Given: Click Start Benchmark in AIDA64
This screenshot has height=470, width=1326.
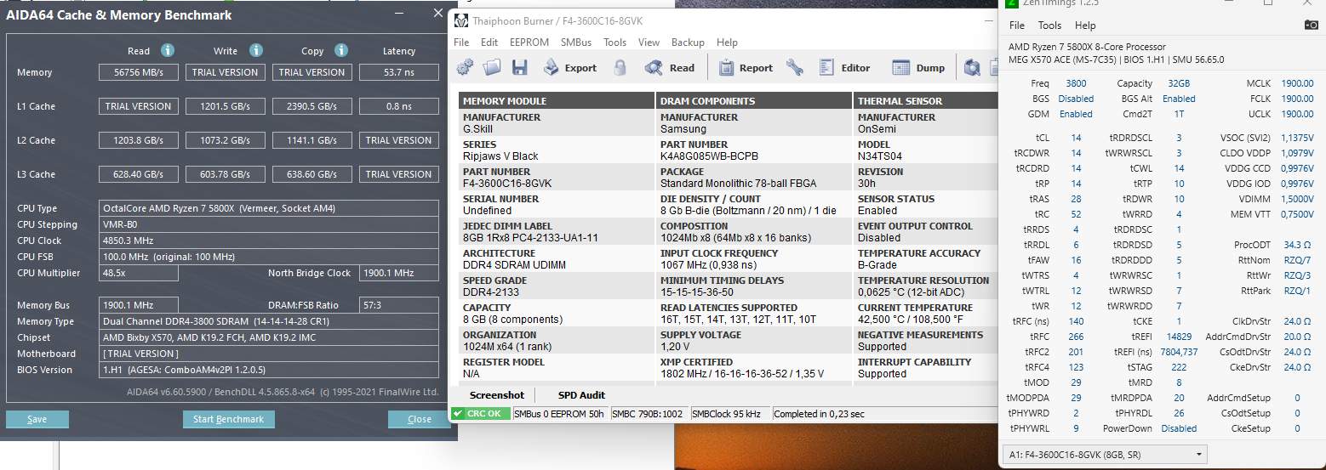Looking at the screenshot, I should 228,419.
